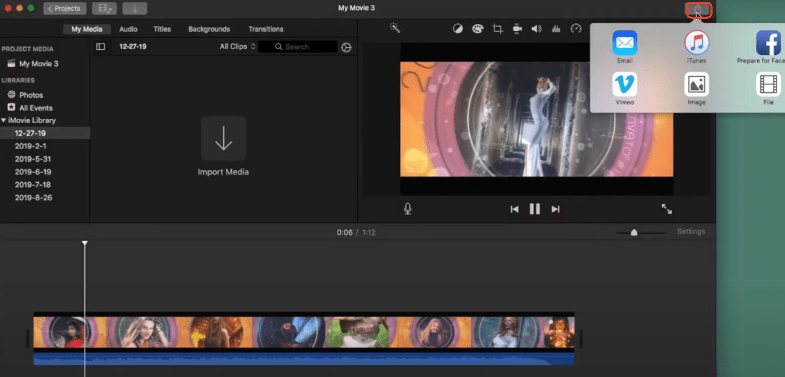Image resolution: width=785 pixels, height=377 pixels.
Task: Go back to Projects
Action: pyautogui.click(x=65, y=8)
